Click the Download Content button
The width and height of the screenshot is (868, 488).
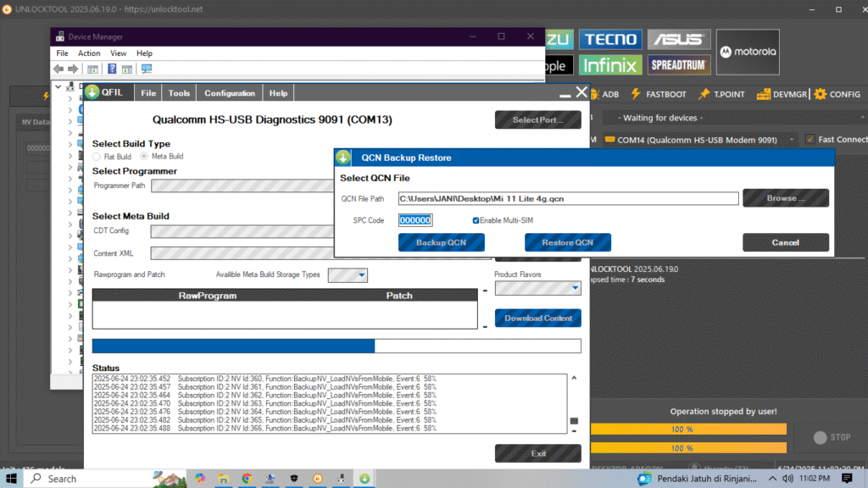pyautogui.click(x=538, y=319)
